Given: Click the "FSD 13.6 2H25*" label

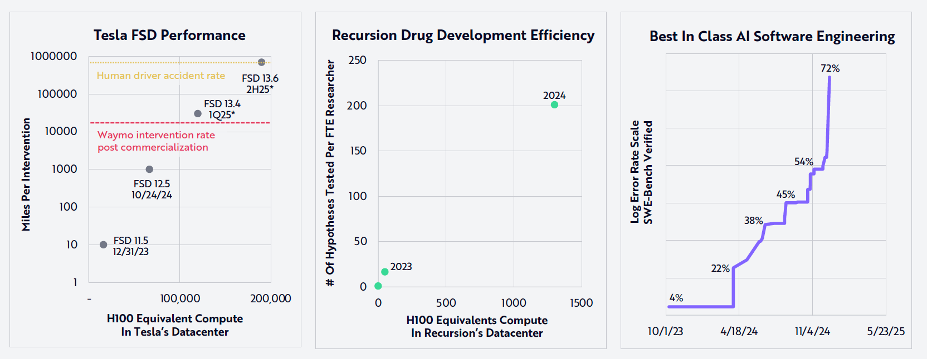Looking at the screenshot, I should pos(260,83).
